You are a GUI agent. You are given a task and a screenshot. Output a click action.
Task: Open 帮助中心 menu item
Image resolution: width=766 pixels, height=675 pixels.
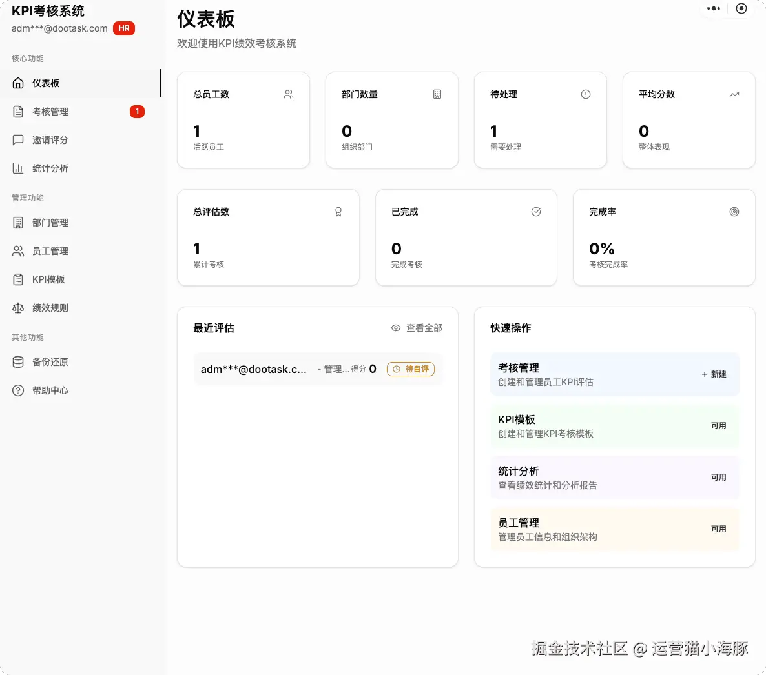click(x=80, y=390)
